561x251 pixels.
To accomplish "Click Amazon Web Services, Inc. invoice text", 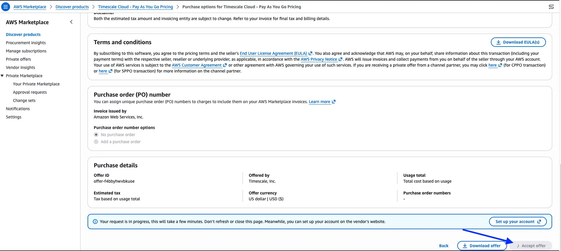I will [x=119, y=117].
